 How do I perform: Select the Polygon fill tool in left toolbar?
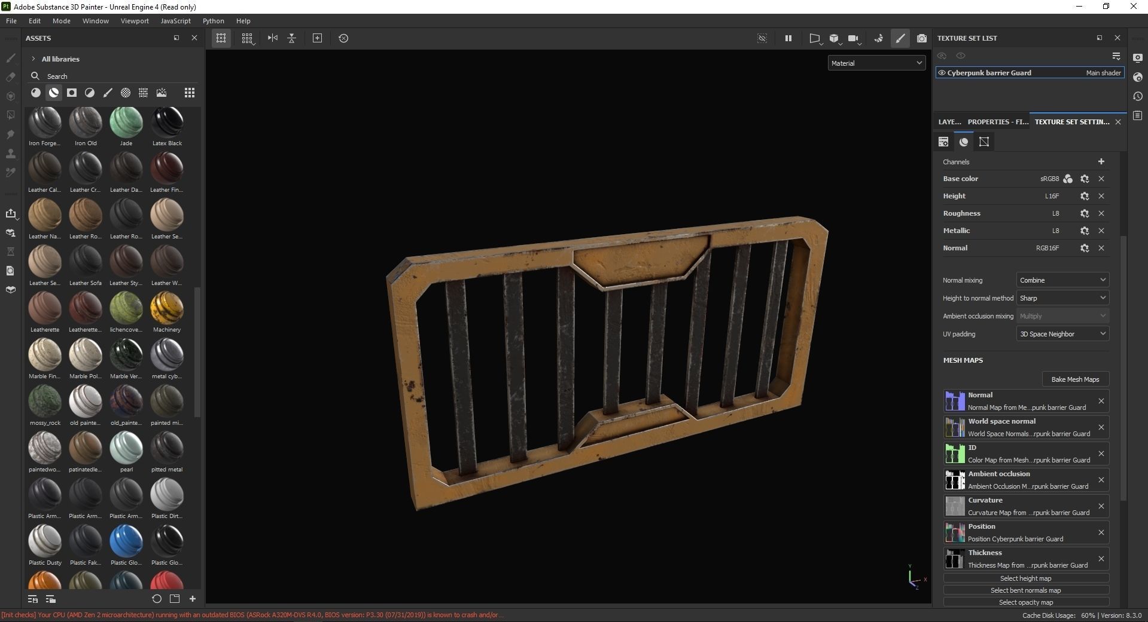(11, 115)
